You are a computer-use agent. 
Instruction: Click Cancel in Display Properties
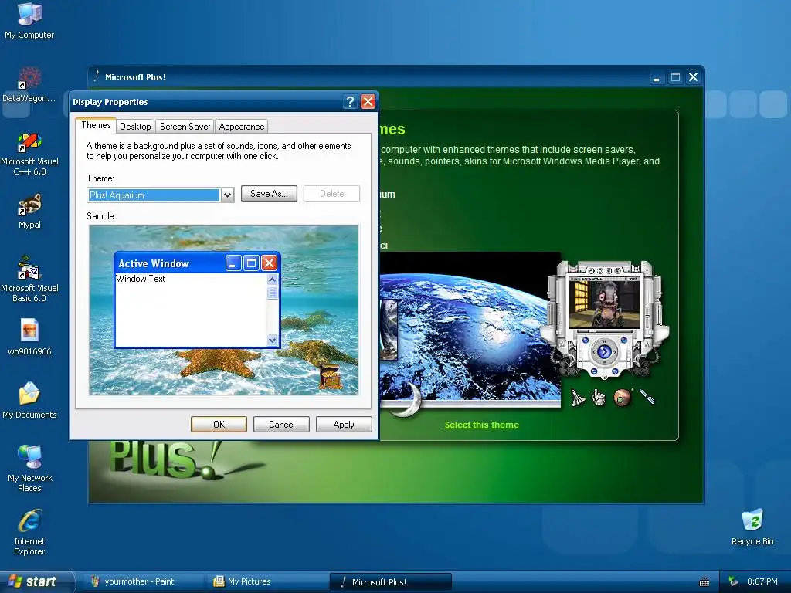pyautogui.click(x=281, y=425)
